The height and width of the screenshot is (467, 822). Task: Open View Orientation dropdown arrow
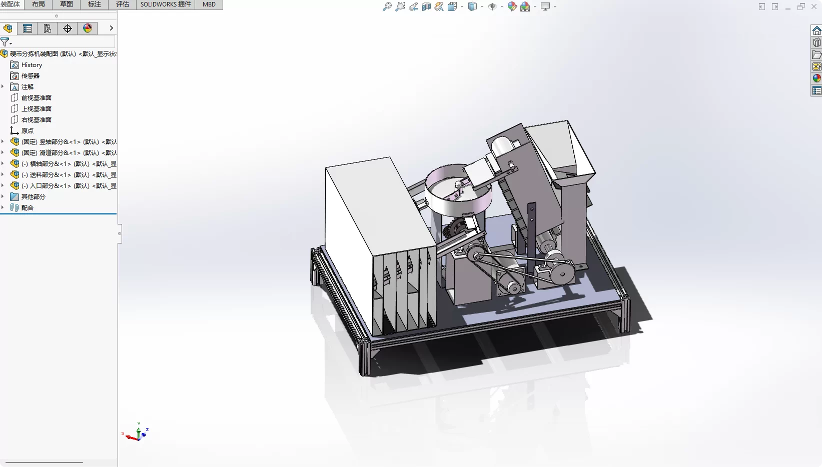[x=462, y=6]
